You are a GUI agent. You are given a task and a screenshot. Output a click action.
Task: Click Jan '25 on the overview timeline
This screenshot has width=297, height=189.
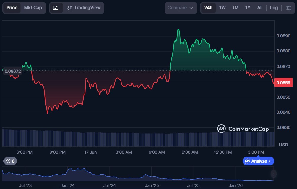tap(152, 185)
